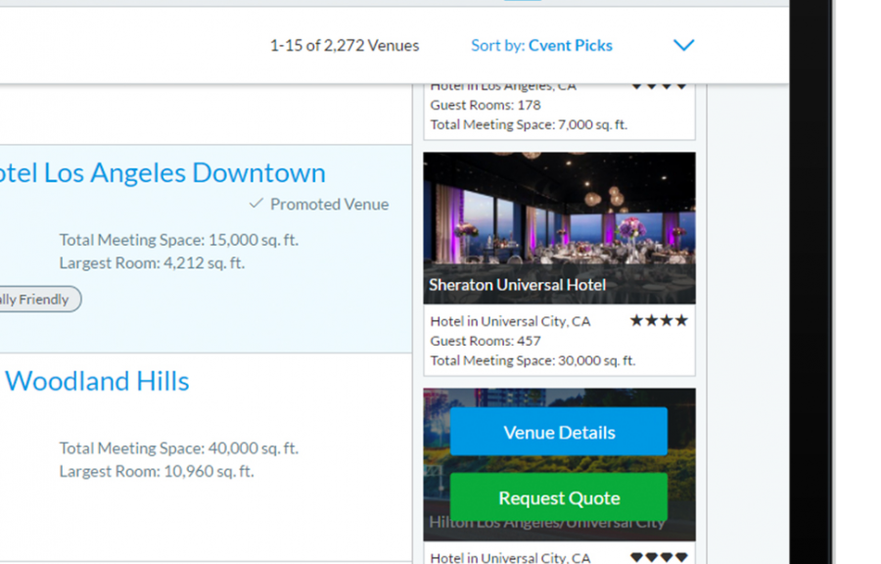Click the Total Meeting Space: 30,000 sq. ft. text

point(533,360)
